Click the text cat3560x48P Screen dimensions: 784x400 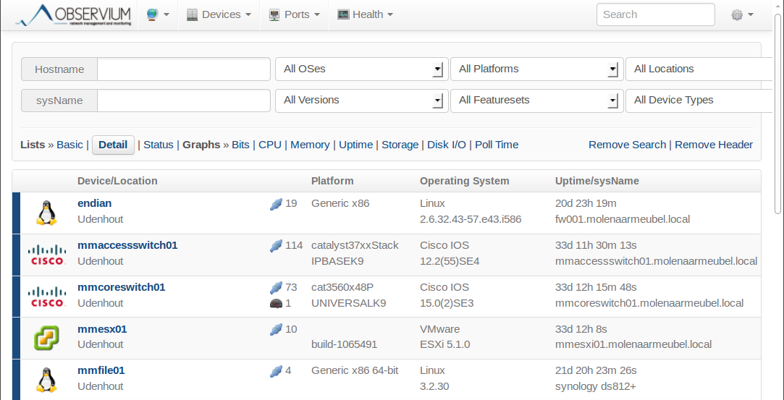342,287
